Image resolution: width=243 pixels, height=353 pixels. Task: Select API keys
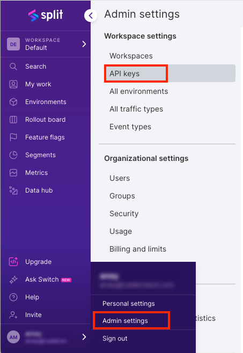(170, 73)
